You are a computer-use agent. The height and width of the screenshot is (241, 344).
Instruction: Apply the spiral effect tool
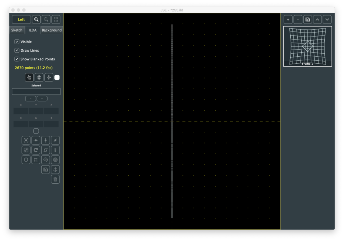pyautogui.click(x=46, y=160)
